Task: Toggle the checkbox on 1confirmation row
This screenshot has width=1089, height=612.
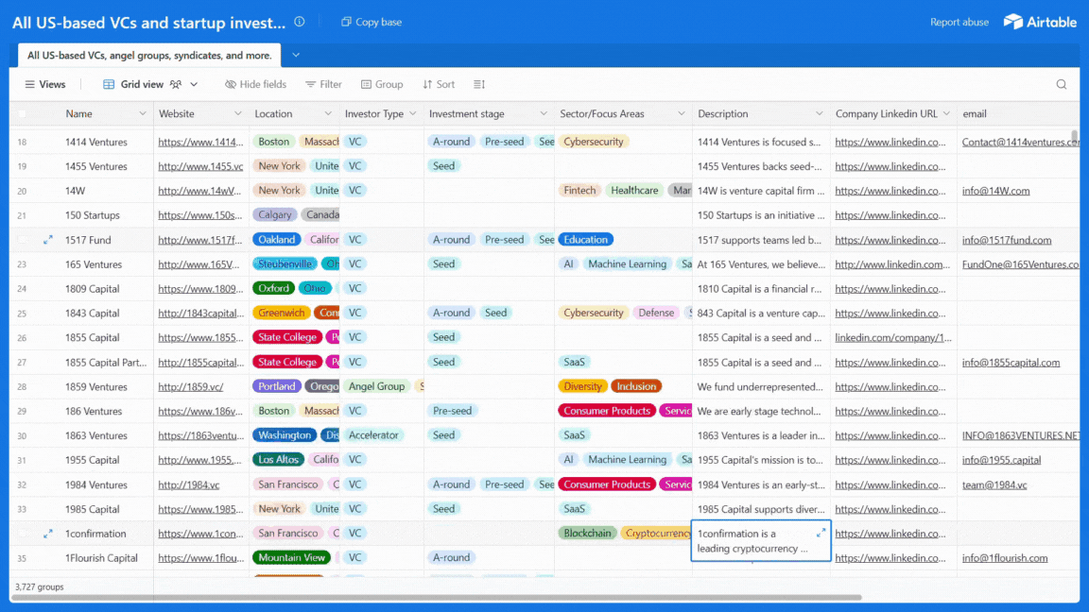Action: pos(23,534)
